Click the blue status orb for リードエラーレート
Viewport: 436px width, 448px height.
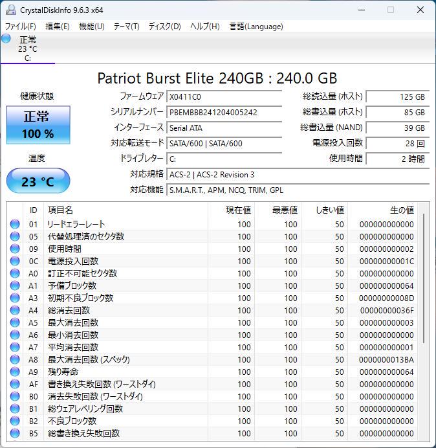15,224
